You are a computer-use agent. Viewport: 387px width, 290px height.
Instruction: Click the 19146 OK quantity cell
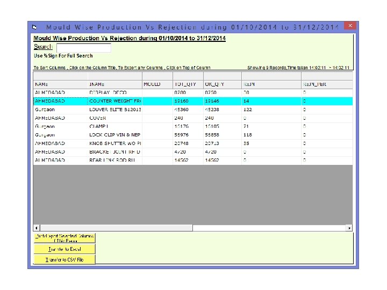(223, 101)
